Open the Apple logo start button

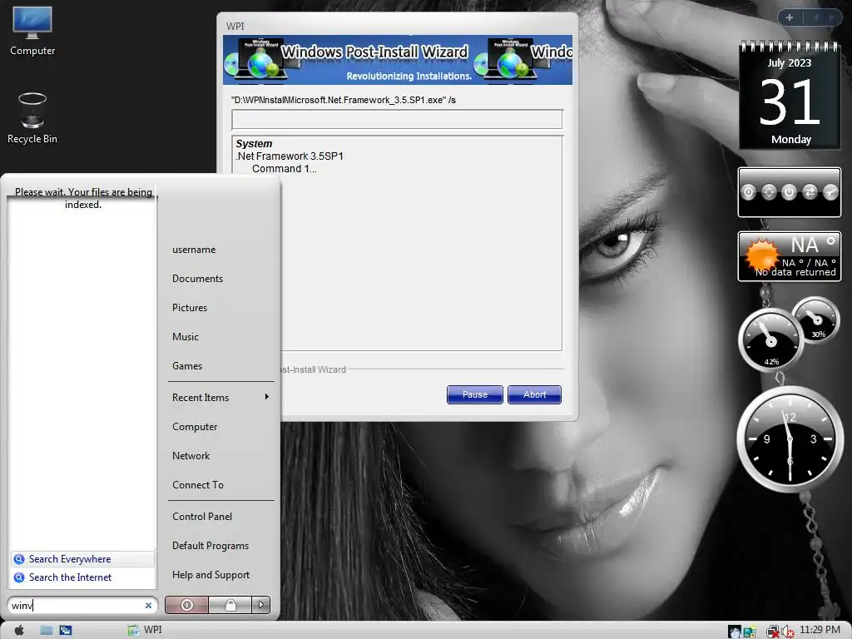click(18, 631)
